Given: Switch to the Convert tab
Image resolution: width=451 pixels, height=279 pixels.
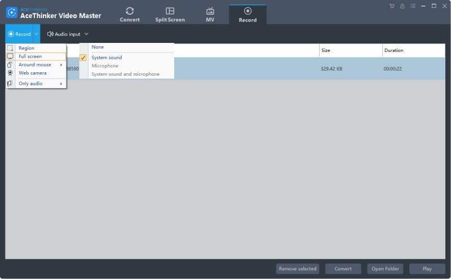Looking at the screenshot, I should 130,15.
